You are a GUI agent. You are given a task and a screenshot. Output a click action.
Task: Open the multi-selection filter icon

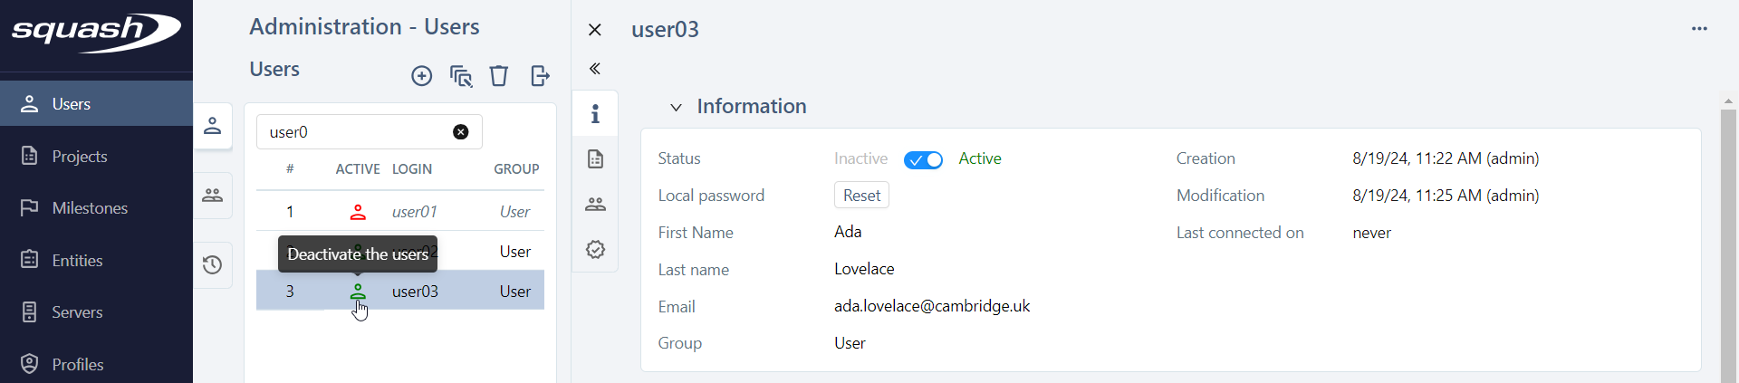tap(461, 76)
